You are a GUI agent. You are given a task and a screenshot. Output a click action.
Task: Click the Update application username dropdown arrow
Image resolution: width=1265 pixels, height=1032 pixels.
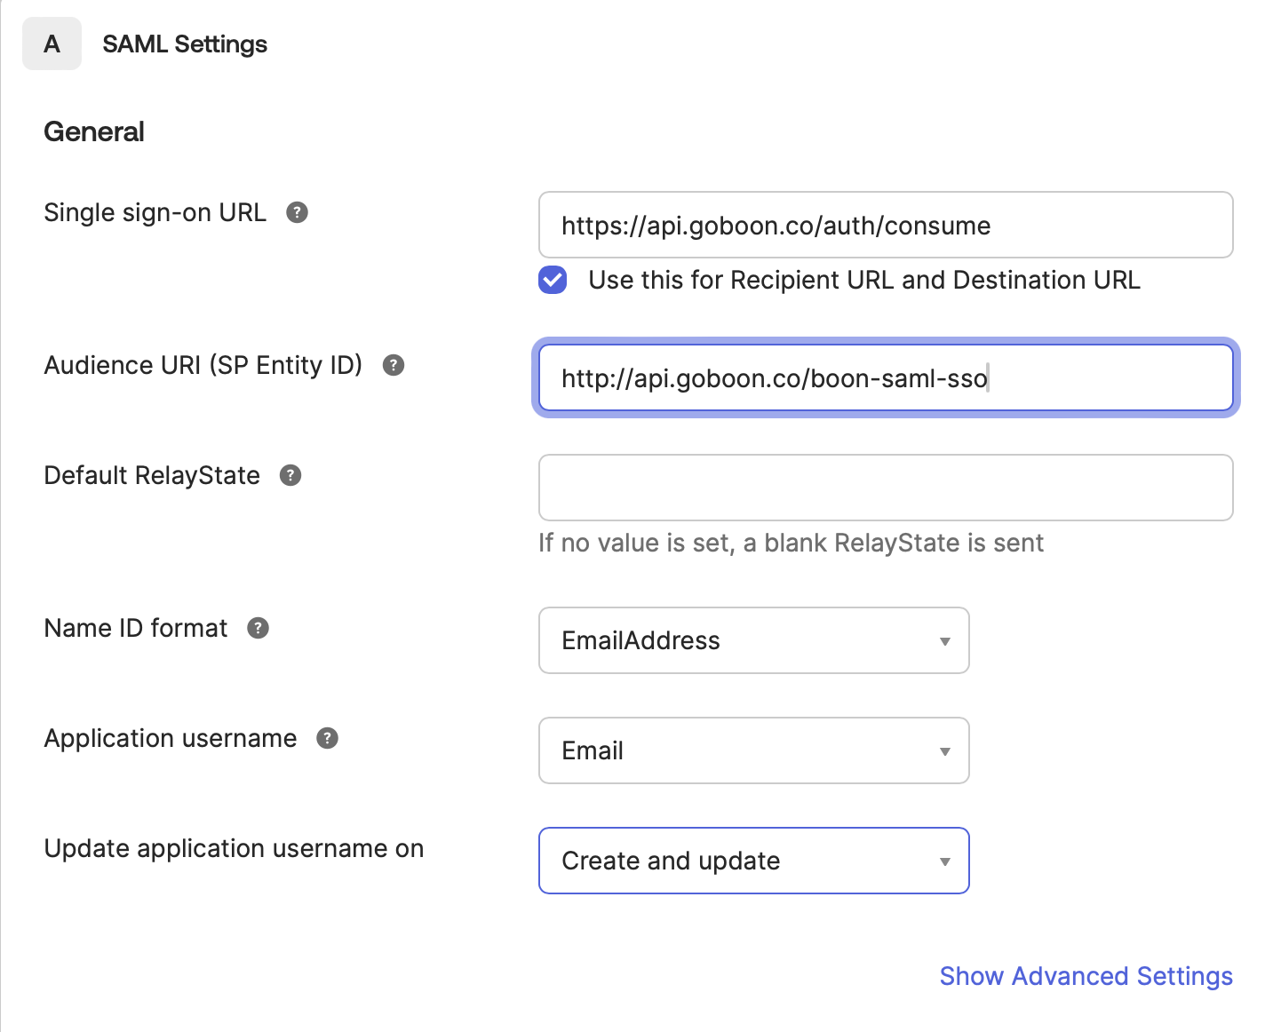[945, 861]
